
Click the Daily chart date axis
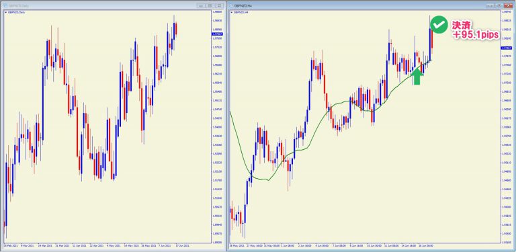point(107,245)
